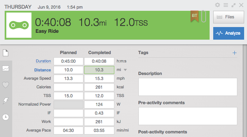Click the Planned column header
Screen dimensions: 247x137
click(68, 53)
